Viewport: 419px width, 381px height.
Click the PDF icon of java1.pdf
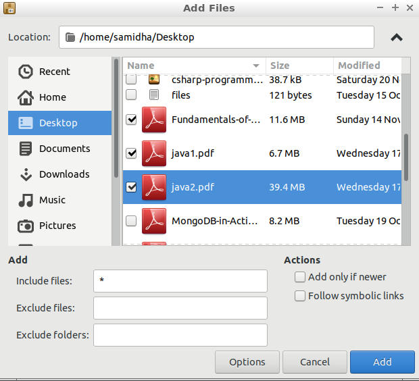154,153
